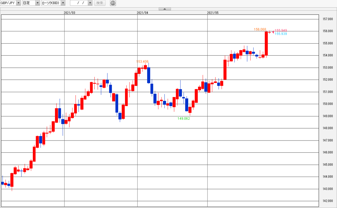Click the 2021/05 date axis label
Screen dimensions: 337x208
pyautogui.click(x=213, y=13)
